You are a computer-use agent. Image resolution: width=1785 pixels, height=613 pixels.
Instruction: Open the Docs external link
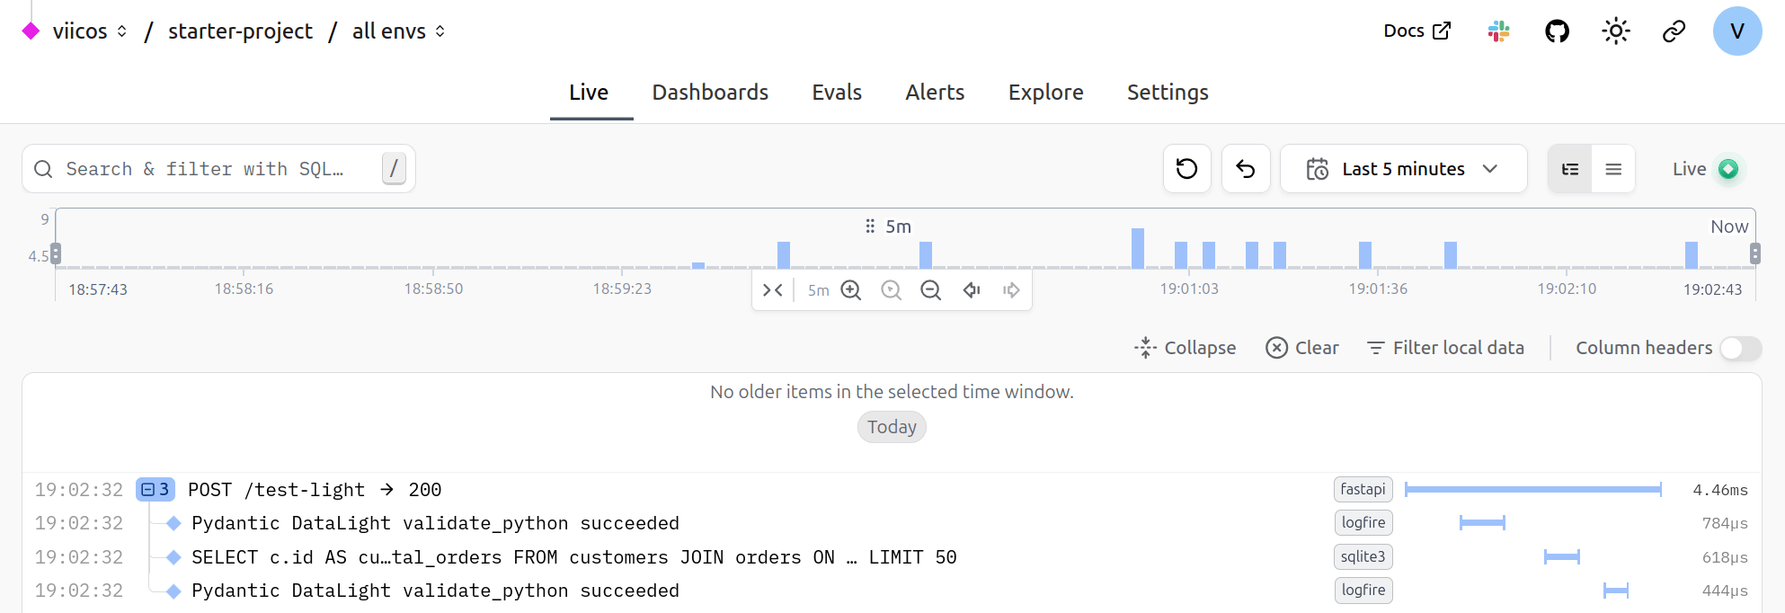1416,31
